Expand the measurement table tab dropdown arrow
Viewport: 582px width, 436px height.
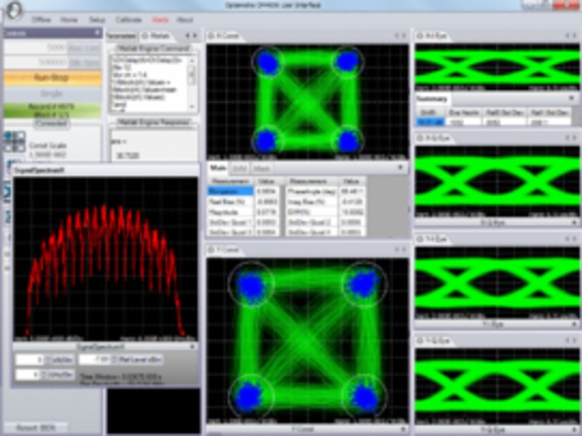click(402, 169)
